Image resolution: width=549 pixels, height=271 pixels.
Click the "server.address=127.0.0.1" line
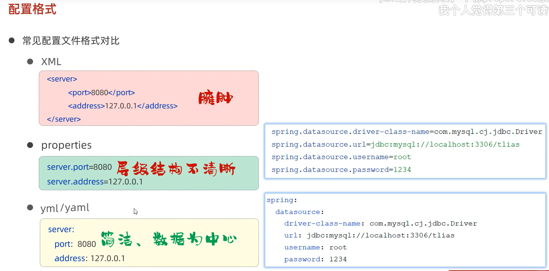(x=95, y=182)
